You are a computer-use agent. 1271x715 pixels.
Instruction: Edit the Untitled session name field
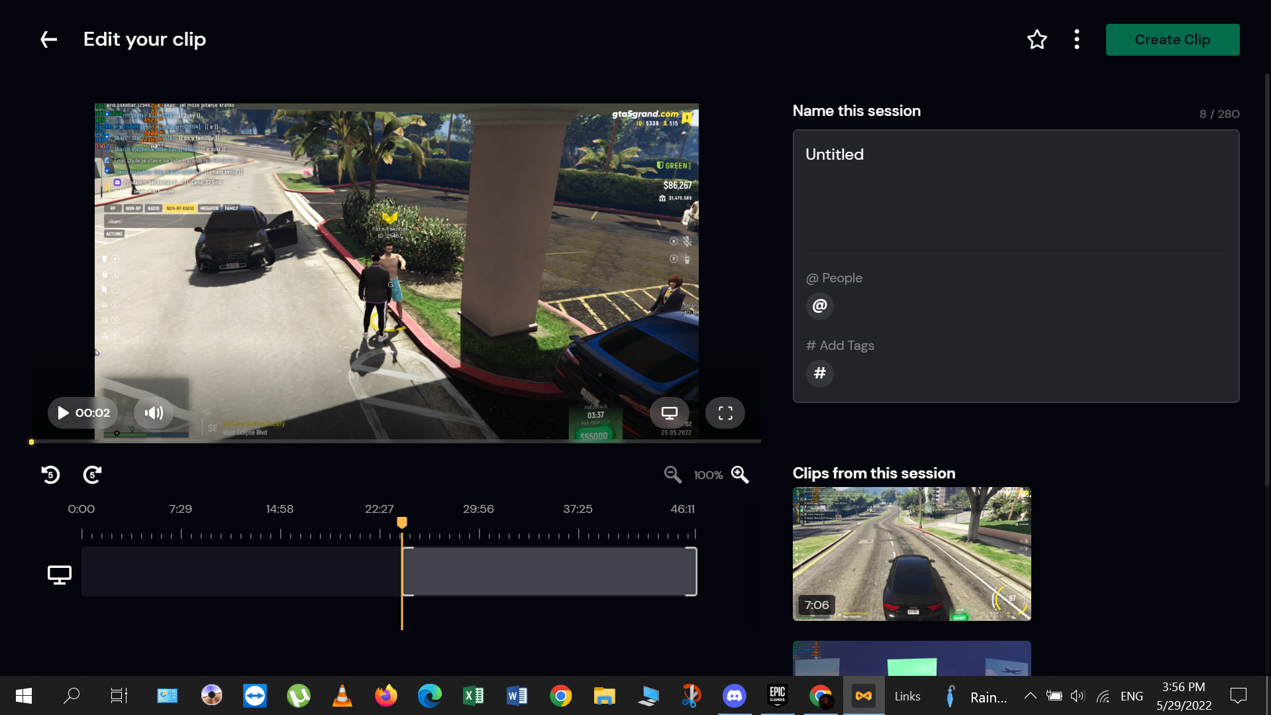[1016, 192]
